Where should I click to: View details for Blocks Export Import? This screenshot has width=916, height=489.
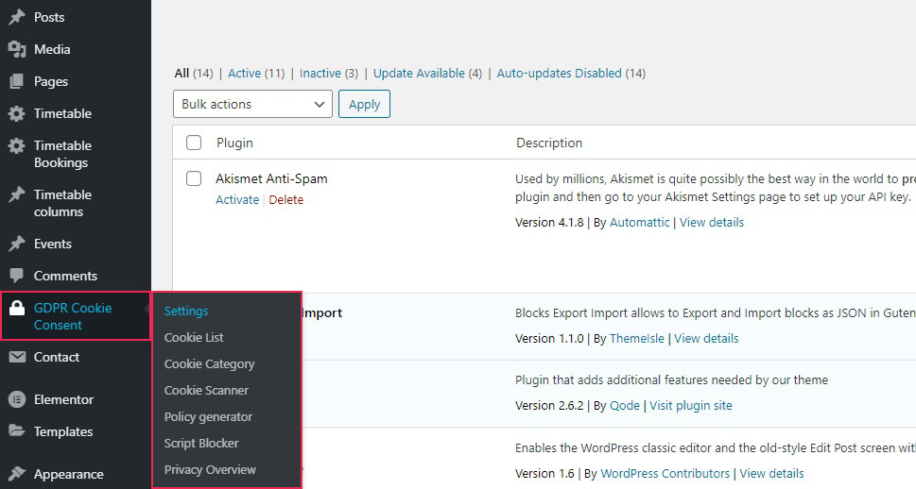pos(706,339)
